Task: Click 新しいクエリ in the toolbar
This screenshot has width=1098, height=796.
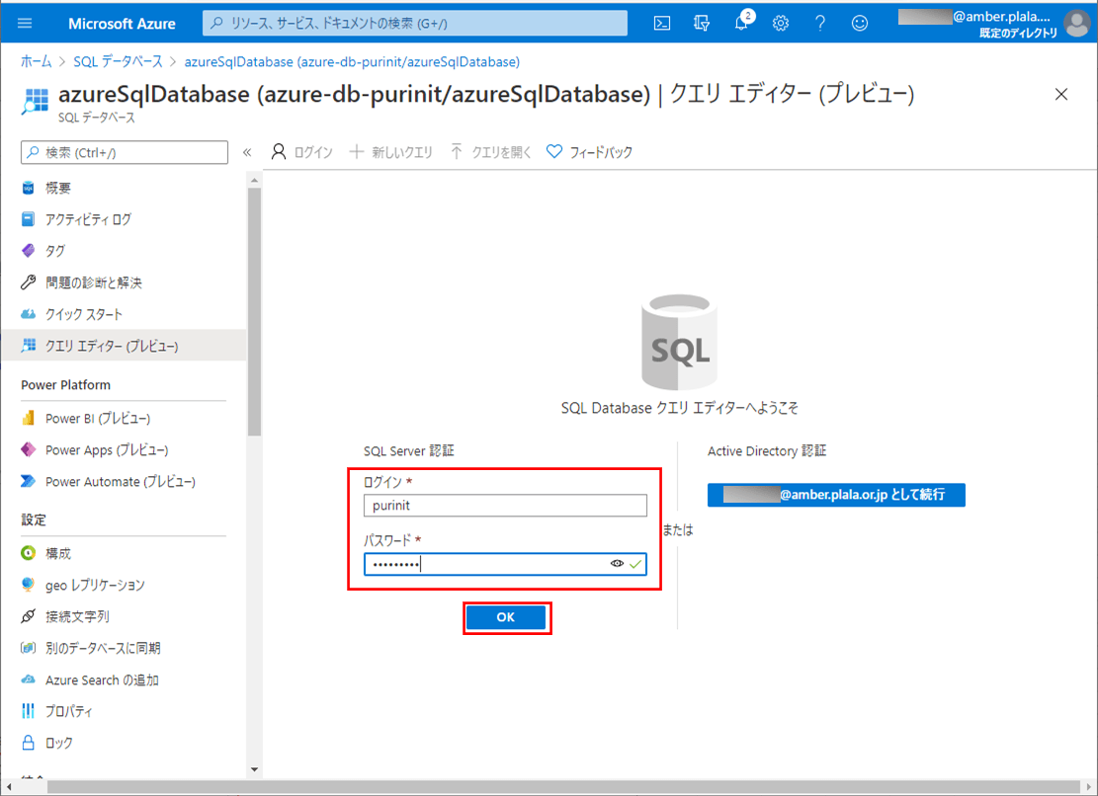Action: point(391,152)
